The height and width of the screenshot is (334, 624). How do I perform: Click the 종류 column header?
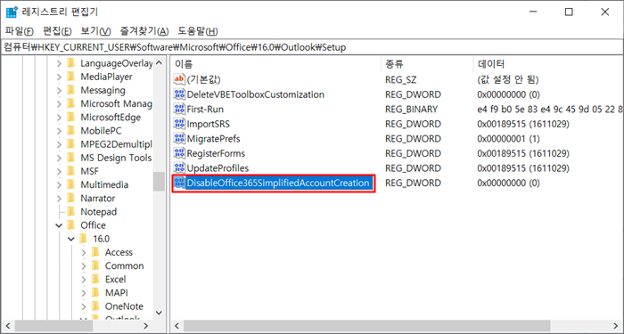tap(427, 63)
